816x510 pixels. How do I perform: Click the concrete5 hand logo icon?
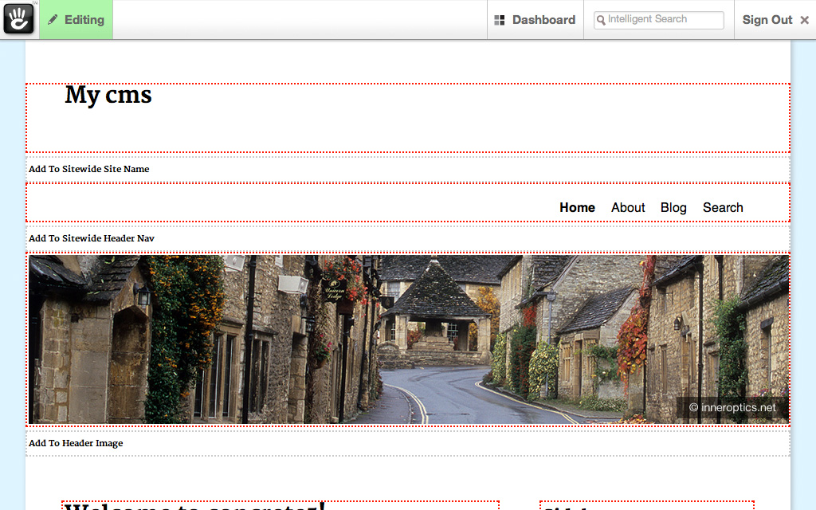[x=19, y=19]
